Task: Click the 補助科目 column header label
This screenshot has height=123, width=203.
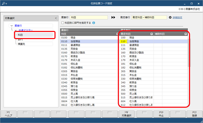Action: coord(160,34)
